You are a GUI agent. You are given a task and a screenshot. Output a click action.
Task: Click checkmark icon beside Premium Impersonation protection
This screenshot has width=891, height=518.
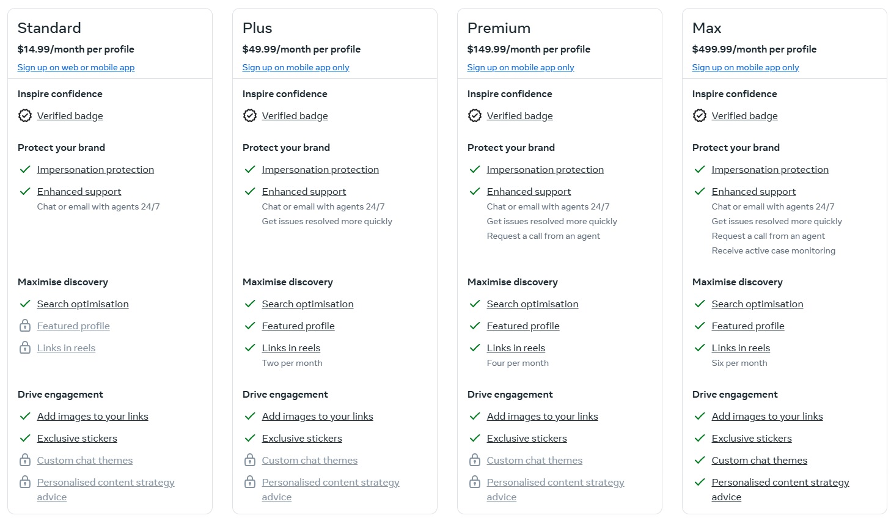(475, 169)
